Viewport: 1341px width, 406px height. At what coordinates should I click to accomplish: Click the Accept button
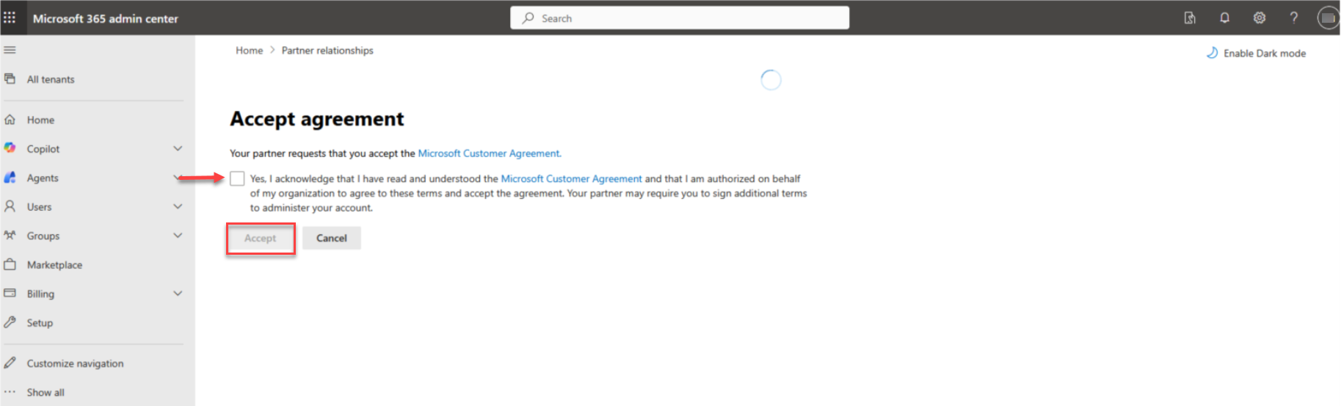(x=261, y=238)
